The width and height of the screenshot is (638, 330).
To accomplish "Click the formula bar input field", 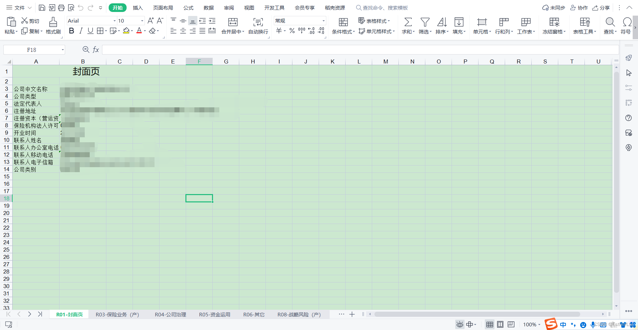I will pos(360,50).
